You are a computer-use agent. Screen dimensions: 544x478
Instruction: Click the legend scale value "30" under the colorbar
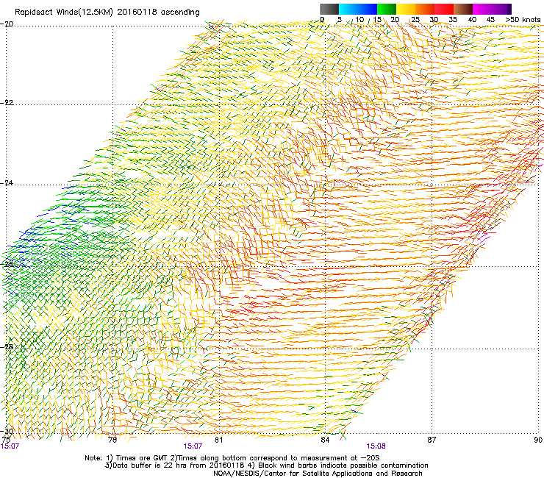point(434,20)
